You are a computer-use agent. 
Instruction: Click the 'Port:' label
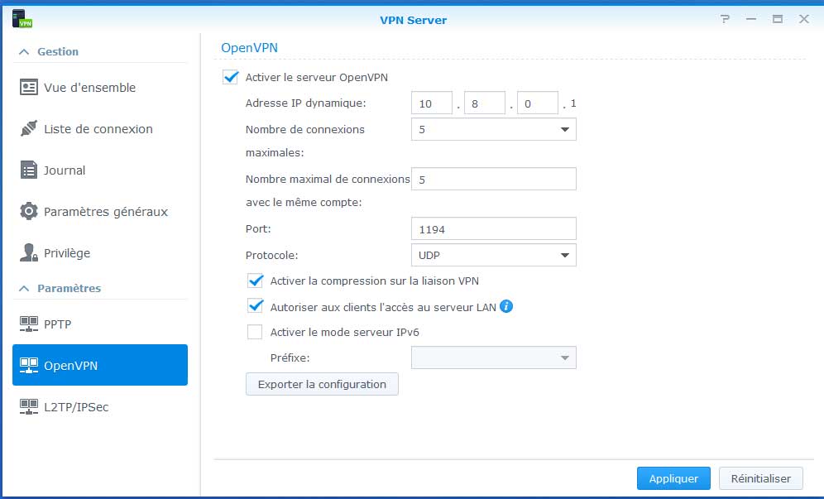click(x=258, y=229)
